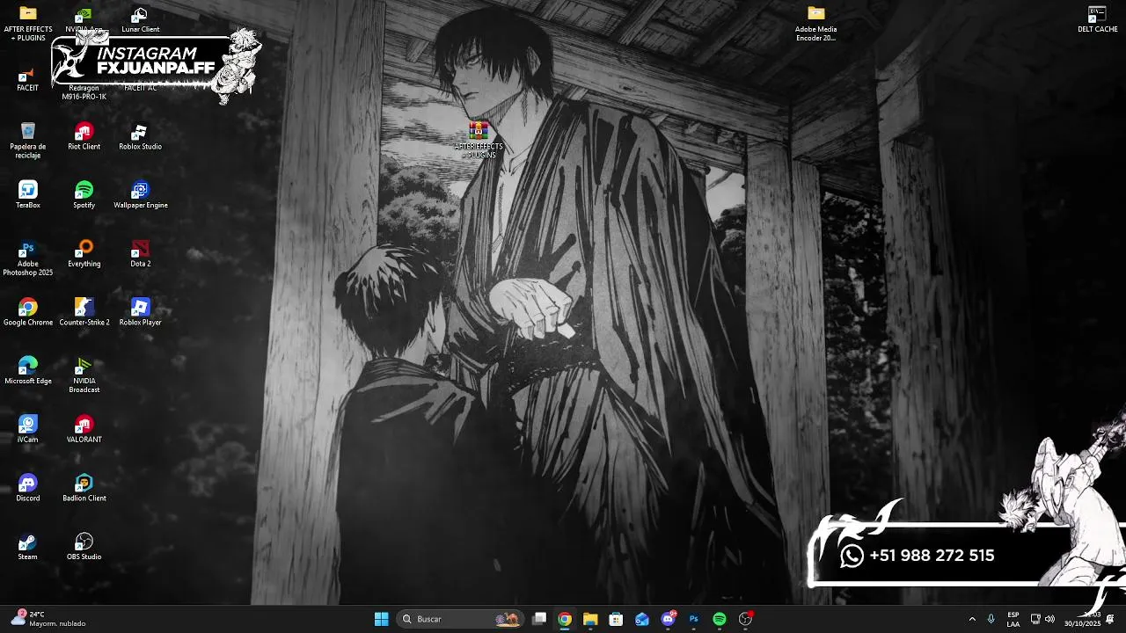Viewport: 1126px width, 633px height.
Task: Select the Dota 2 desktop shortcut
Action: (140, 254)
